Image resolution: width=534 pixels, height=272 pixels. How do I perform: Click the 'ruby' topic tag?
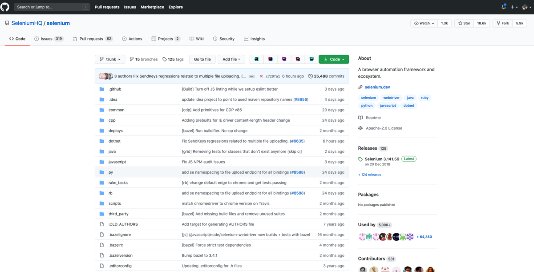pos(425,97)
